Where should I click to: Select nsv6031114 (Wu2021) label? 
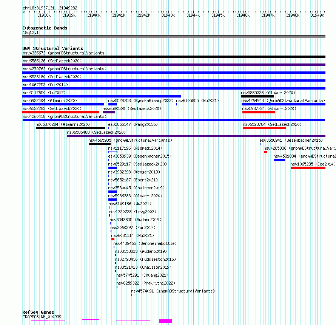point(133,235)
